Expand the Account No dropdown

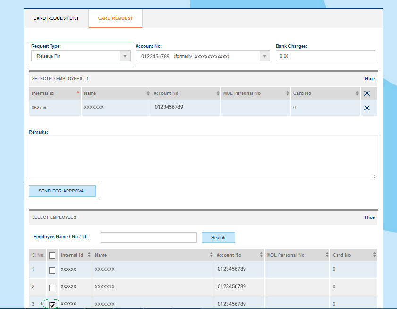[203, 56]
